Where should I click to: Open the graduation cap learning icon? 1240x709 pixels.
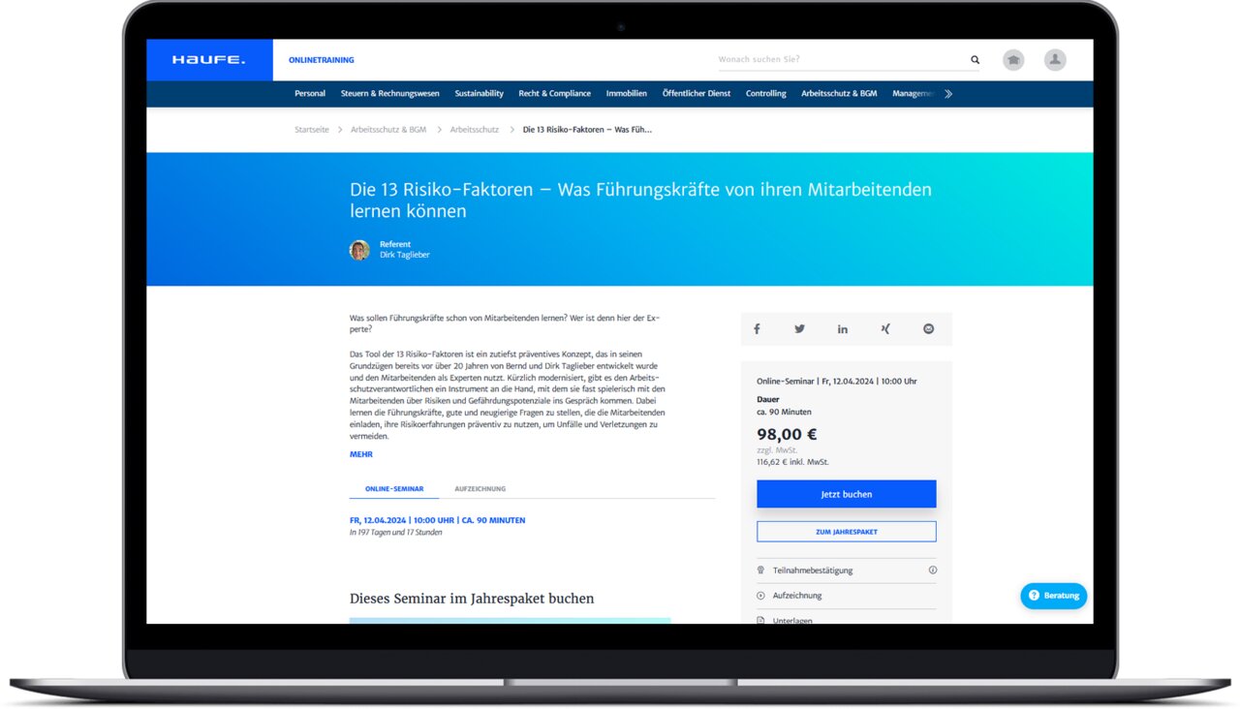(x=1013, y=60)
